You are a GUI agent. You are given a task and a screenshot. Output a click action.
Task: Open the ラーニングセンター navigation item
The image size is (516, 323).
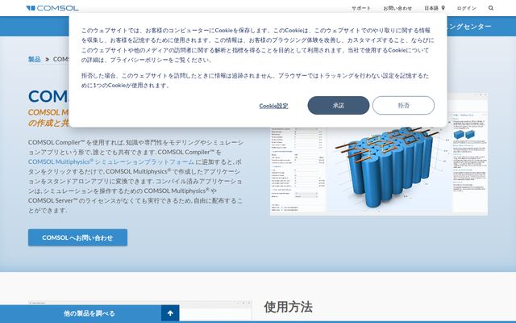[469, 27]
